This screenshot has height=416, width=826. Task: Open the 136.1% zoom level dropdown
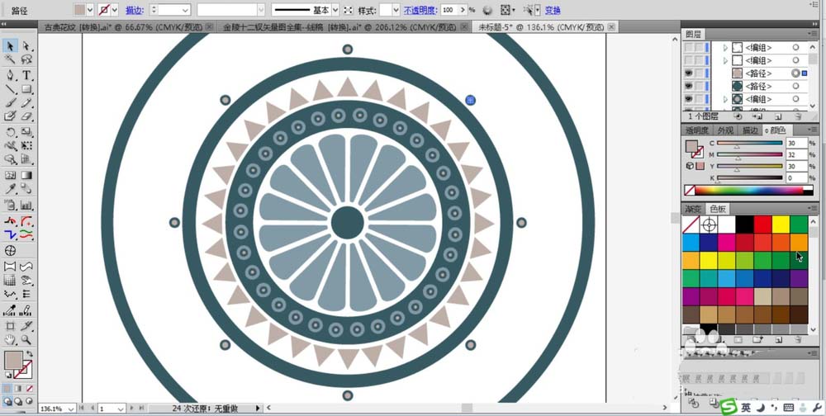[x=71, y=409]
